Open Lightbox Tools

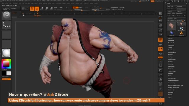point(177,18)
